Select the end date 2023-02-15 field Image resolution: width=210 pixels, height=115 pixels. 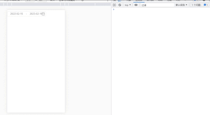[x=36, y=14]
